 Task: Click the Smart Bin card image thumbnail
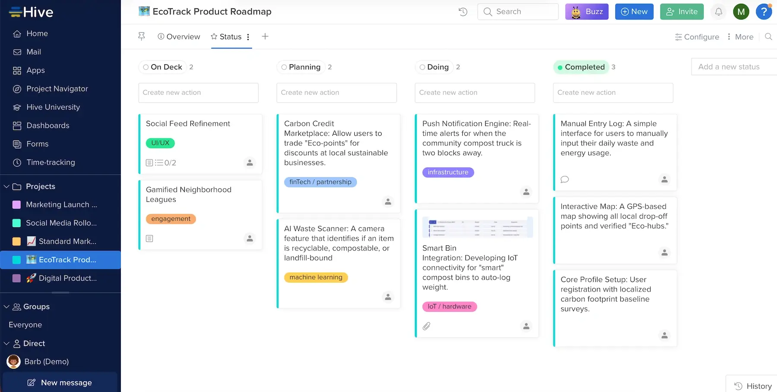pos(477,227)
